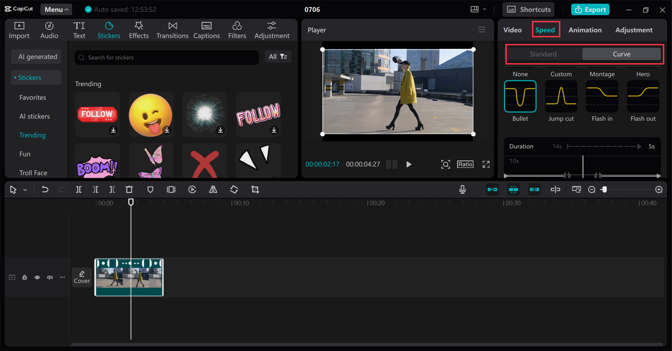
Task: Click the reverse playback tool
Action: (192, 190)
